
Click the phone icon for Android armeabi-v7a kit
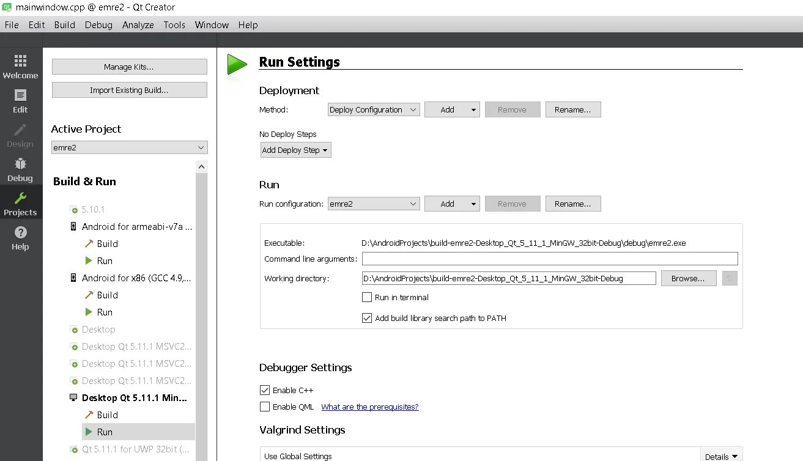click(74, 226)
